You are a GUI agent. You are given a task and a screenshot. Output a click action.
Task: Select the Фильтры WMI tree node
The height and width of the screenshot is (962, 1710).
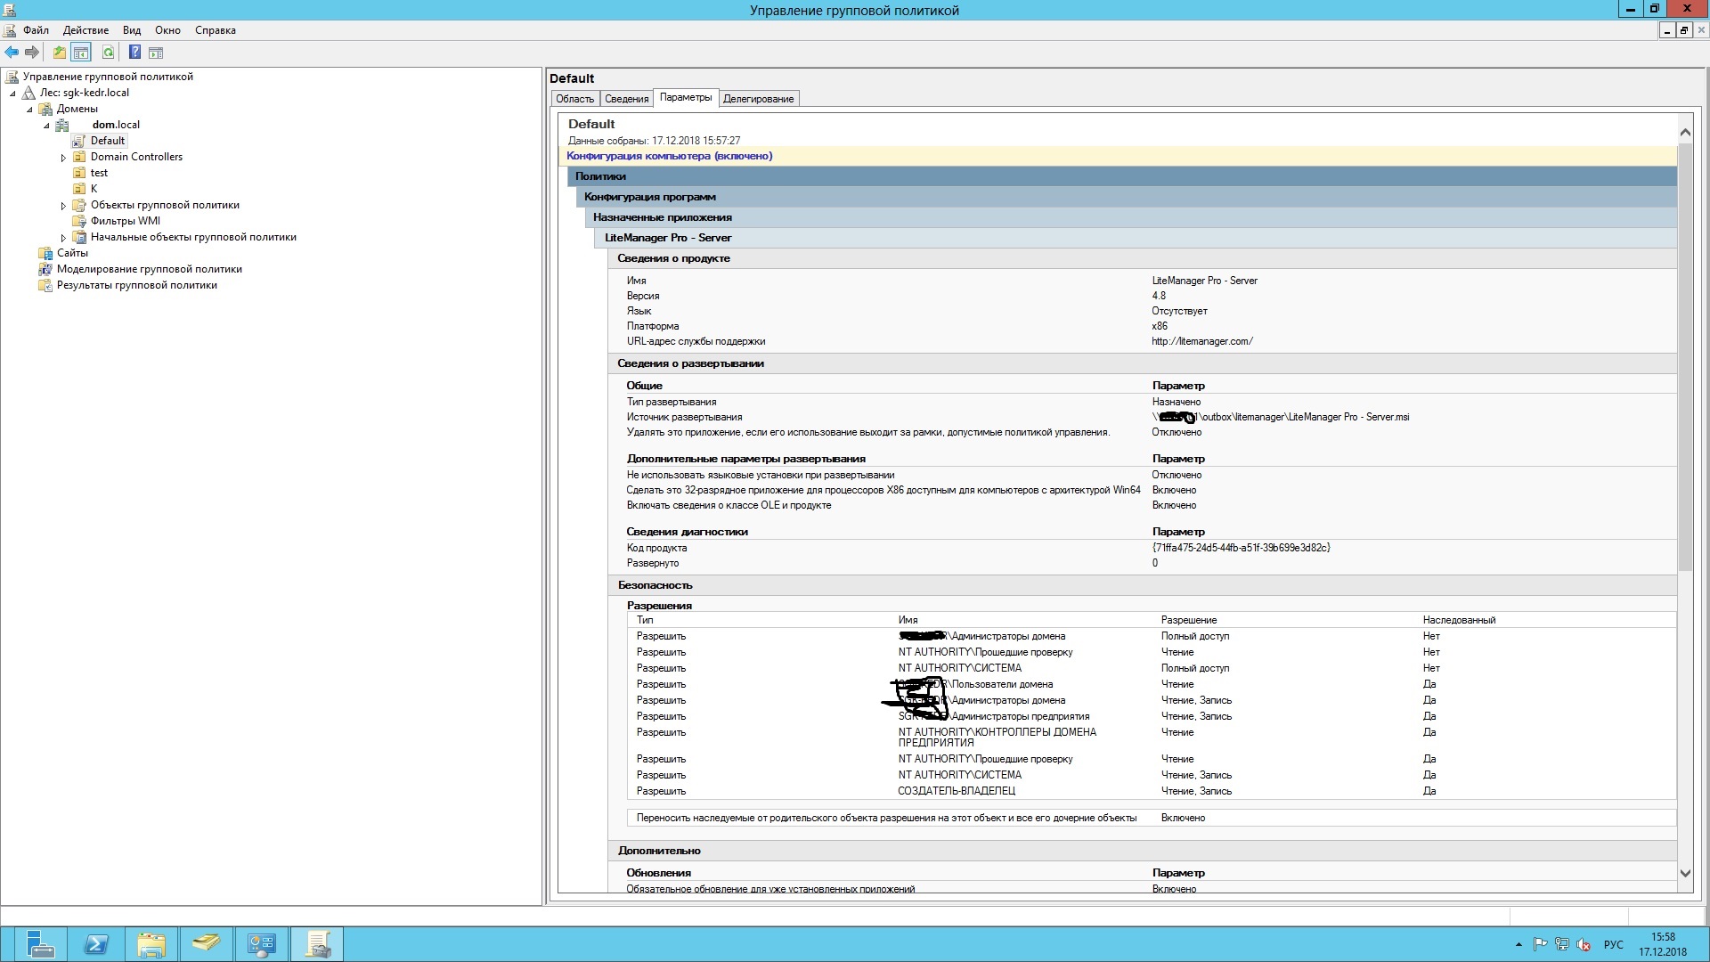126,221
